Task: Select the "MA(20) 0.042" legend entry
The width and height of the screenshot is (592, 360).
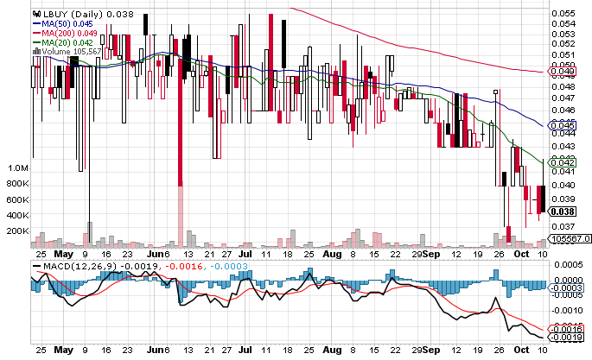Action: pos(67,42)
